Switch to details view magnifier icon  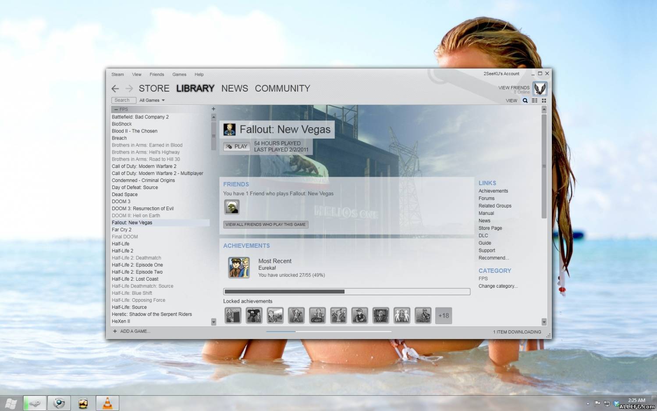(x=525, y=100)
